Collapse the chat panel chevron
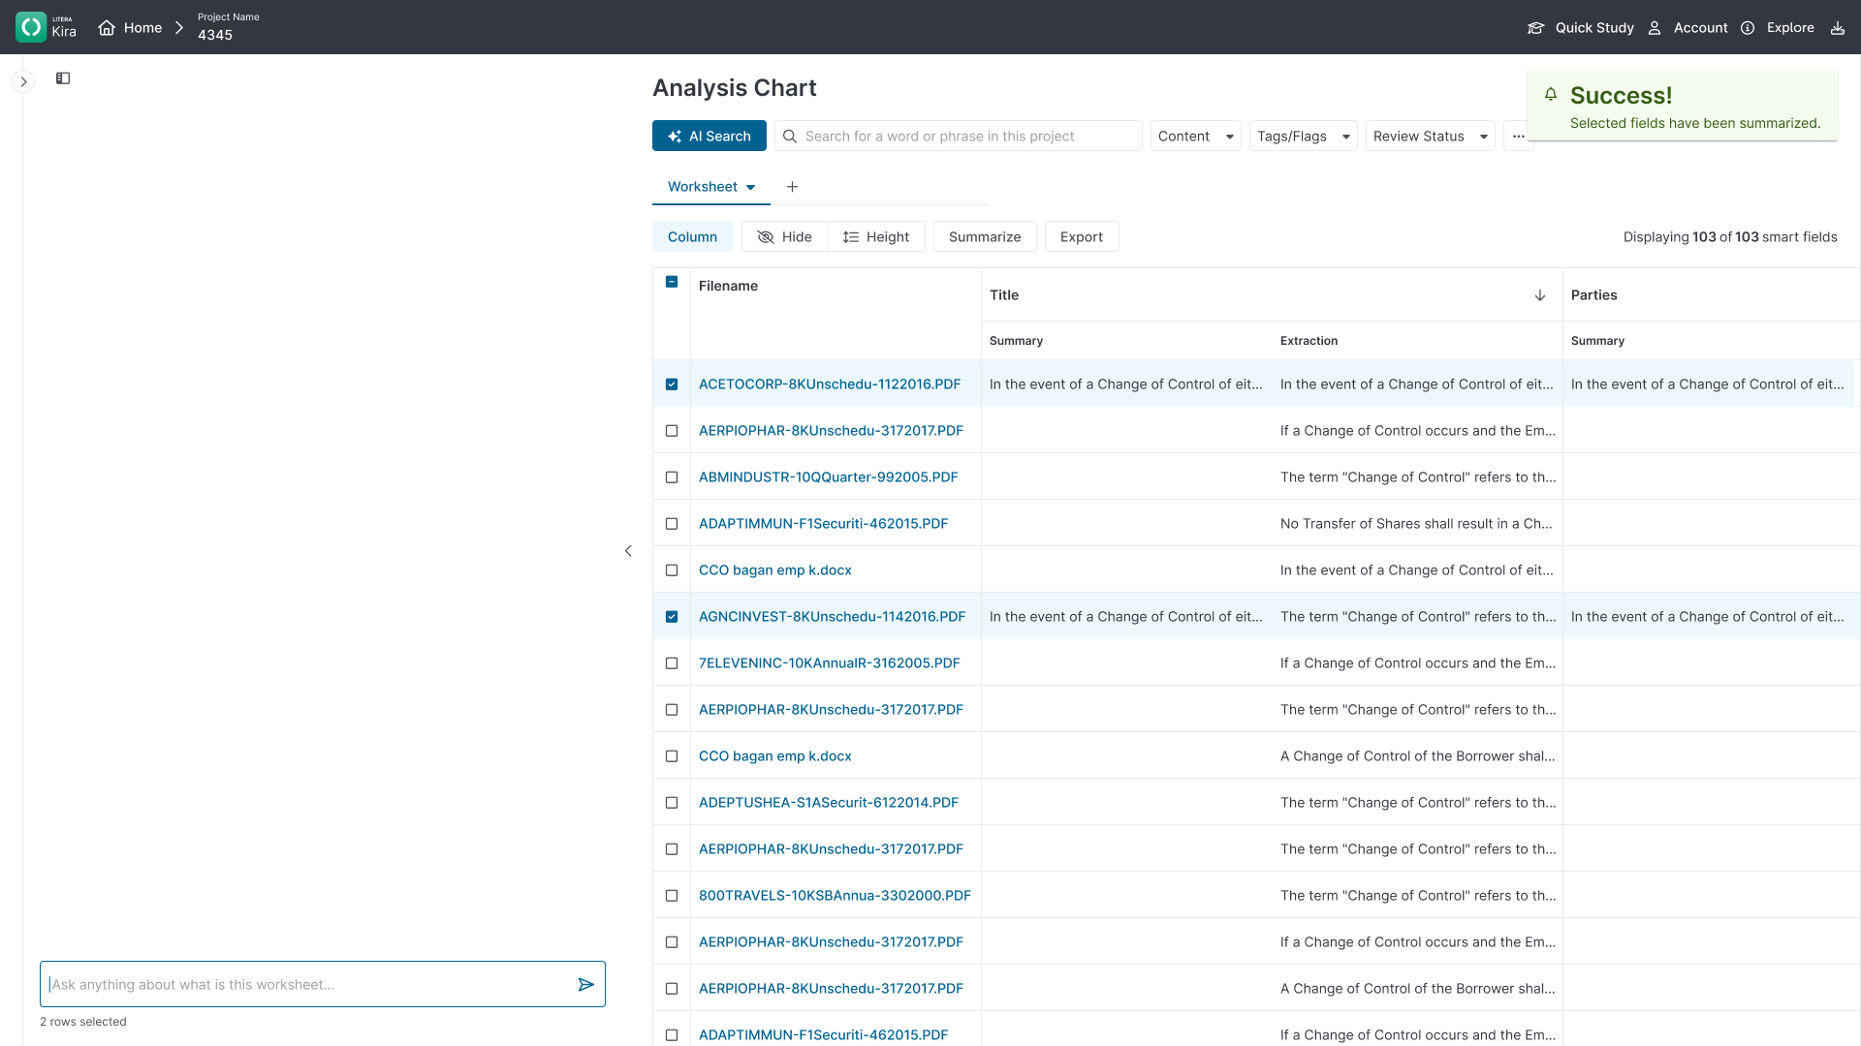Viewport: 1861px width, 1046px height. pos(628,551)
